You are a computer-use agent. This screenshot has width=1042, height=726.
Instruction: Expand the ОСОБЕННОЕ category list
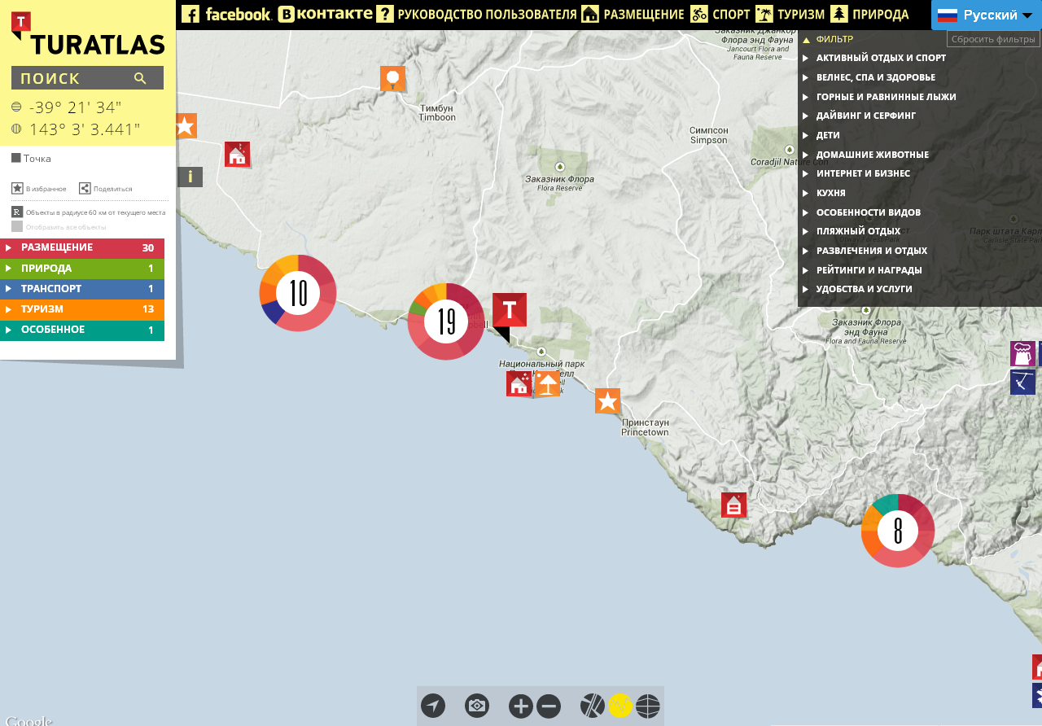[x=82, y=330]
